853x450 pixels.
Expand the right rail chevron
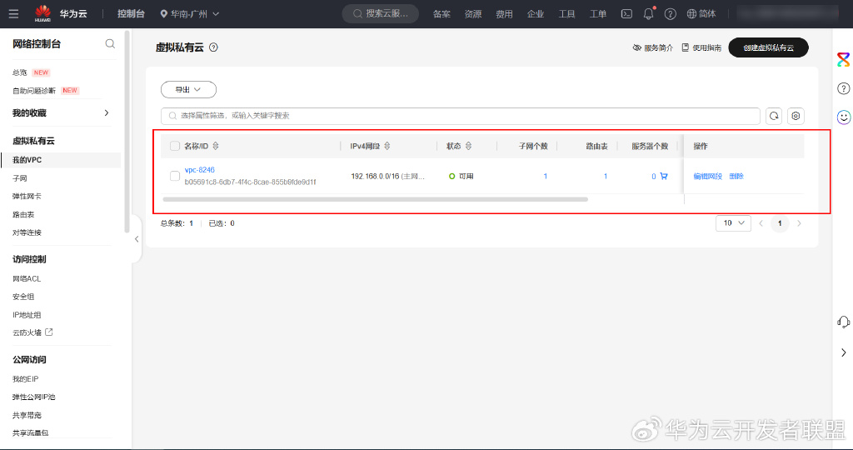pos(843,352)
